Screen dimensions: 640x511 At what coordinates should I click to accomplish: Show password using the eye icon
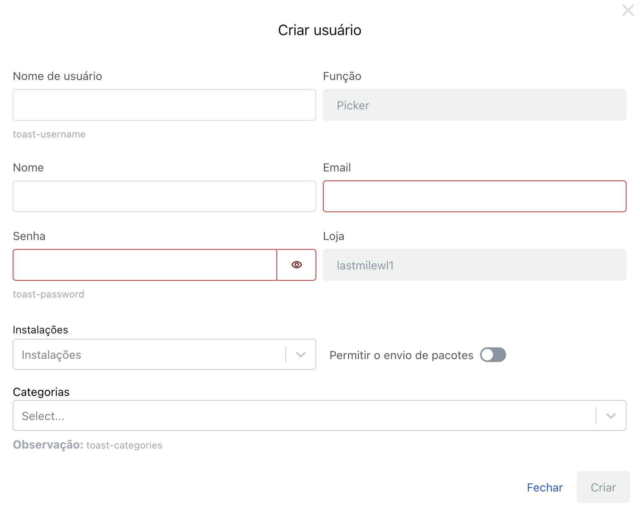pos(297,265)
